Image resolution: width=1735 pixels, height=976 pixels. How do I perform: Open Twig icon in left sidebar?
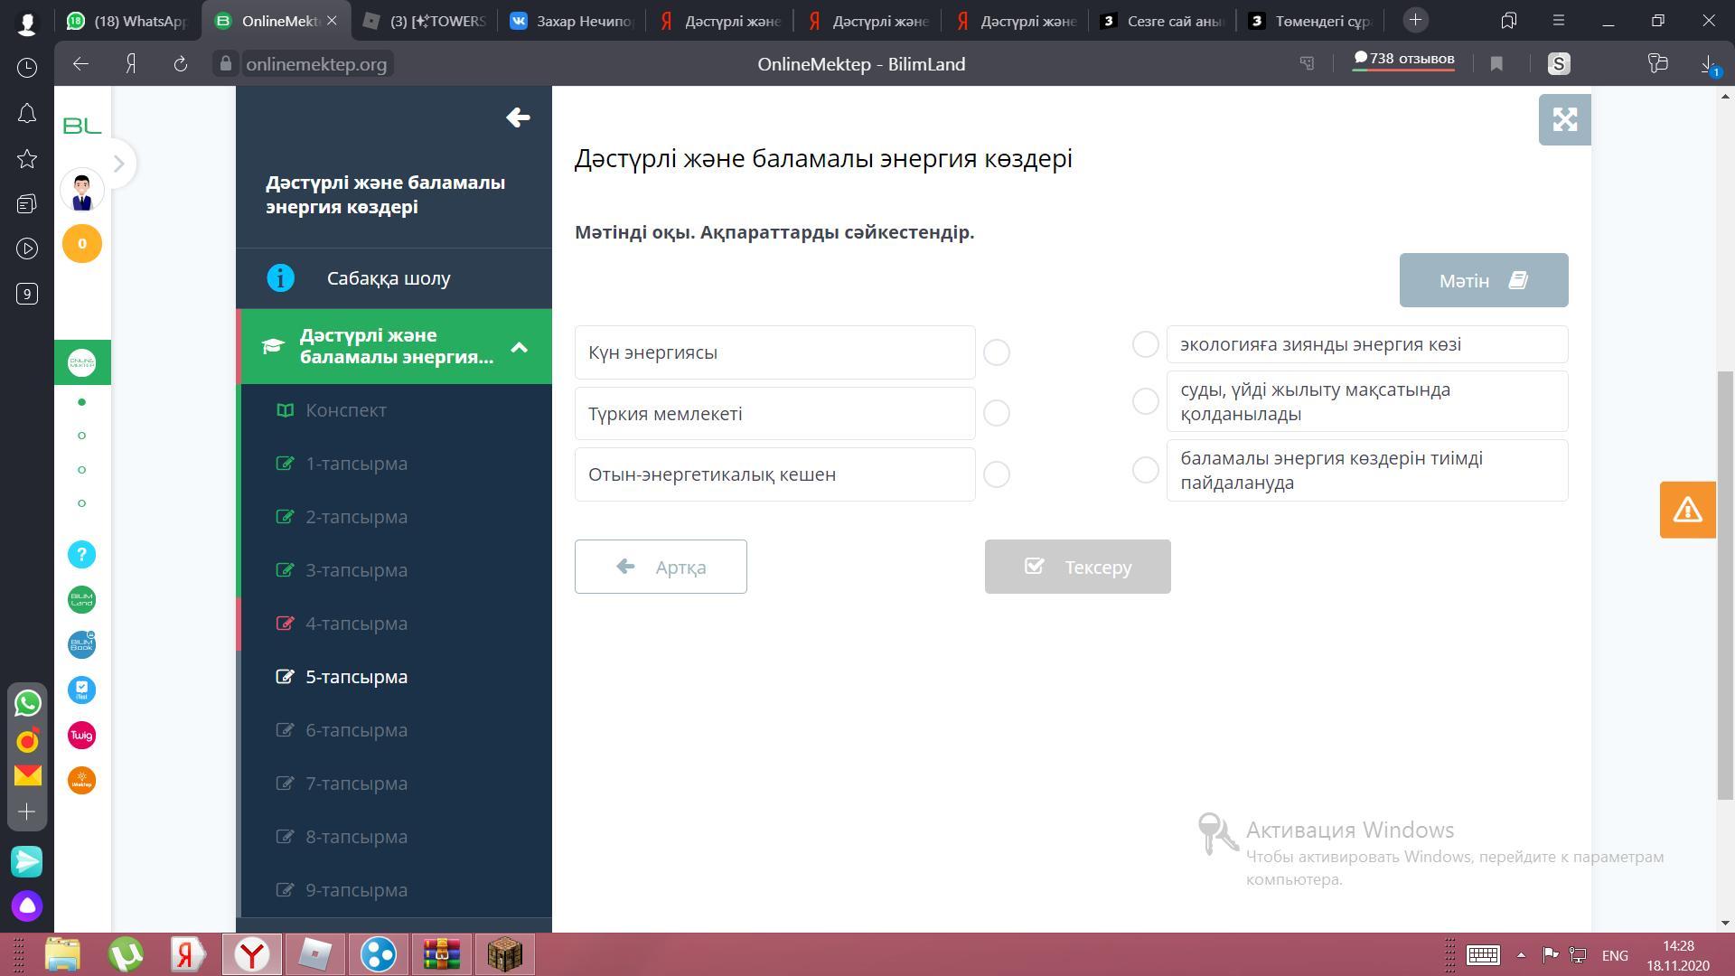pyautogui.click(x=81, y=736)
